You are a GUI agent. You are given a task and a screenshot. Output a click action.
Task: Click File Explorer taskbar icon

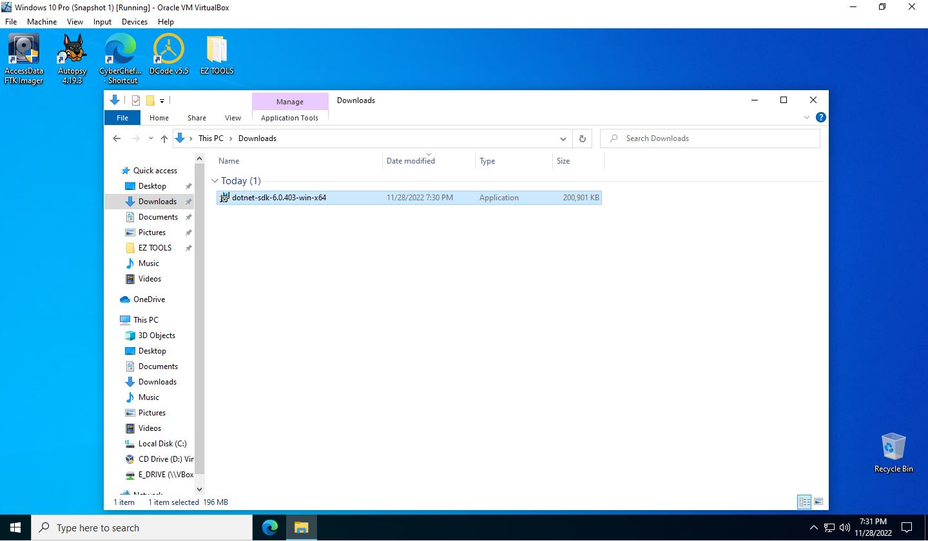pyautogui.click(x=301, y=528)
